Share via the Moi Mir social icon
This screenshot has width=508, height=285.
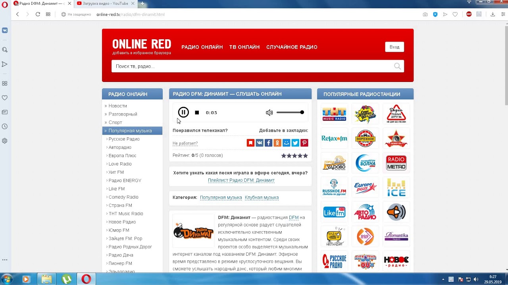point(286,143)
